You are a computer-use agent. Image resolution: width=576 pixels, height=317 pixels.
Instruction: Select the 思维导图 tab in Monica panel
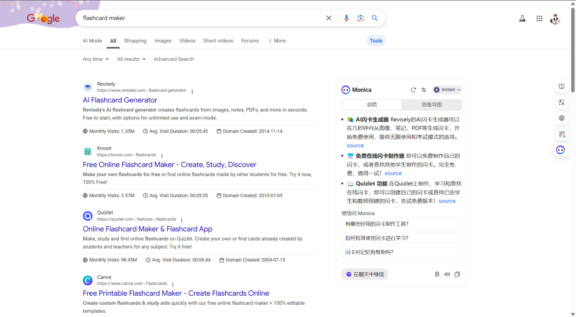pyautogui.click(x=431, y=105)
